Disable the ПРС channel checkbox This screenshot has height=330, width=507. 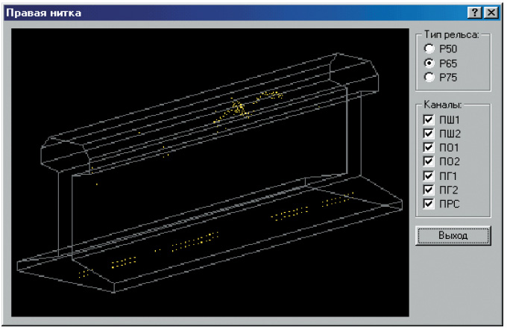point(429,204)
